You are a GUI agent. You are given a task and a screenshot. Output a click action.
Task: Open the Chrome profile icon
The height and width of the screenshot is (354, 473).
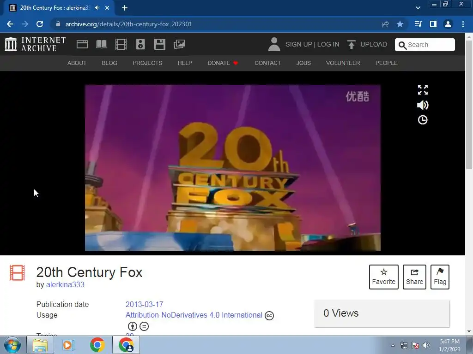[x=448, y=24]
